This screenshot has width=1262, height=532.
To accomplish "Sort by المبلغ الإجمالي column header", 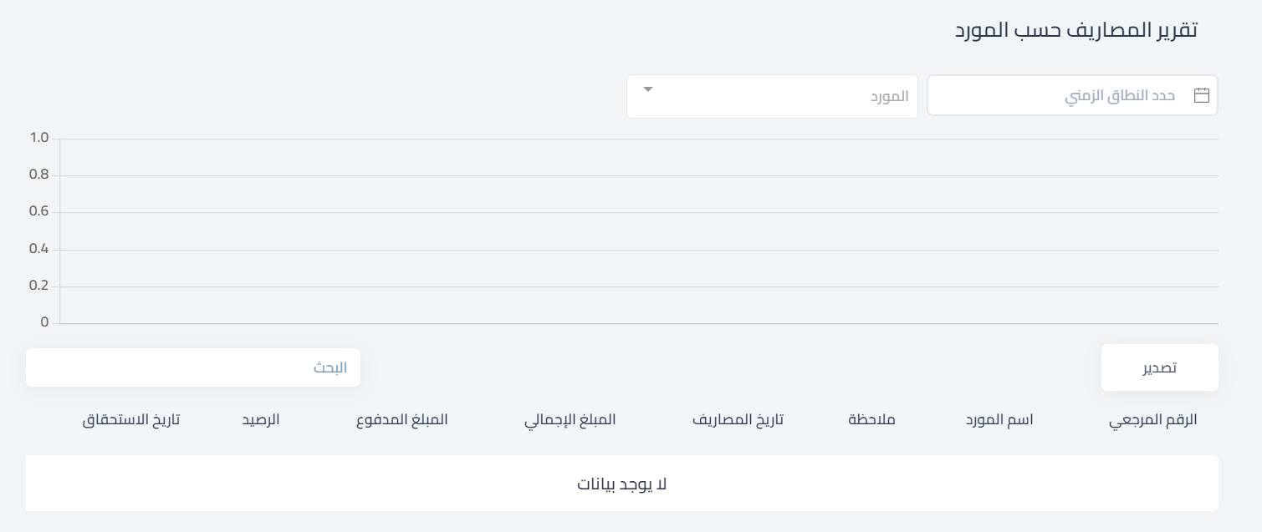I will 570,420.
